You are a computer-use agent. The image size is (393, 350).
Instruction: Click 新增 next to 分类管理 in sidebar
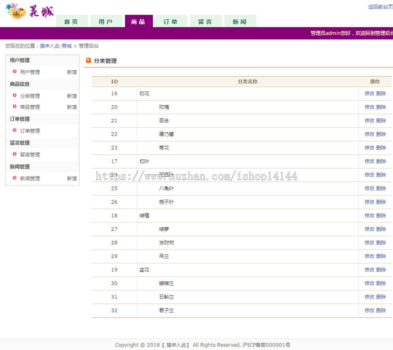click(x=72, y=96)
